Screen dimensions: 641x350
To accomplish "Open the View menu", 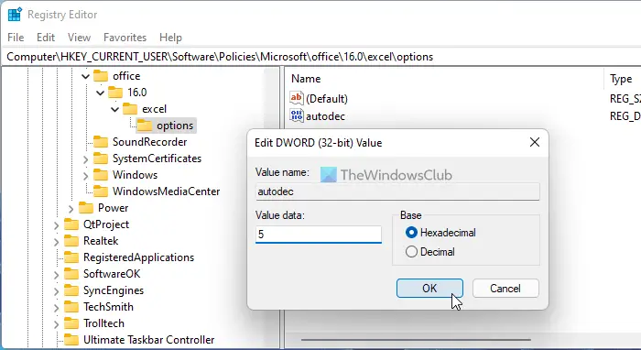I will [79, 38].
